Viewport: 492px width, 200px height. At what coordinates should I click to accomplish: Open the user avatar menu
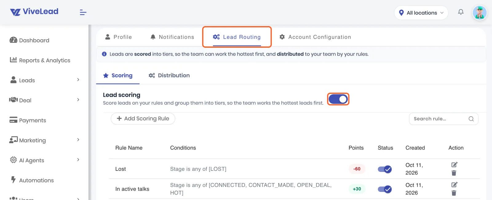(x=479, y=13)
